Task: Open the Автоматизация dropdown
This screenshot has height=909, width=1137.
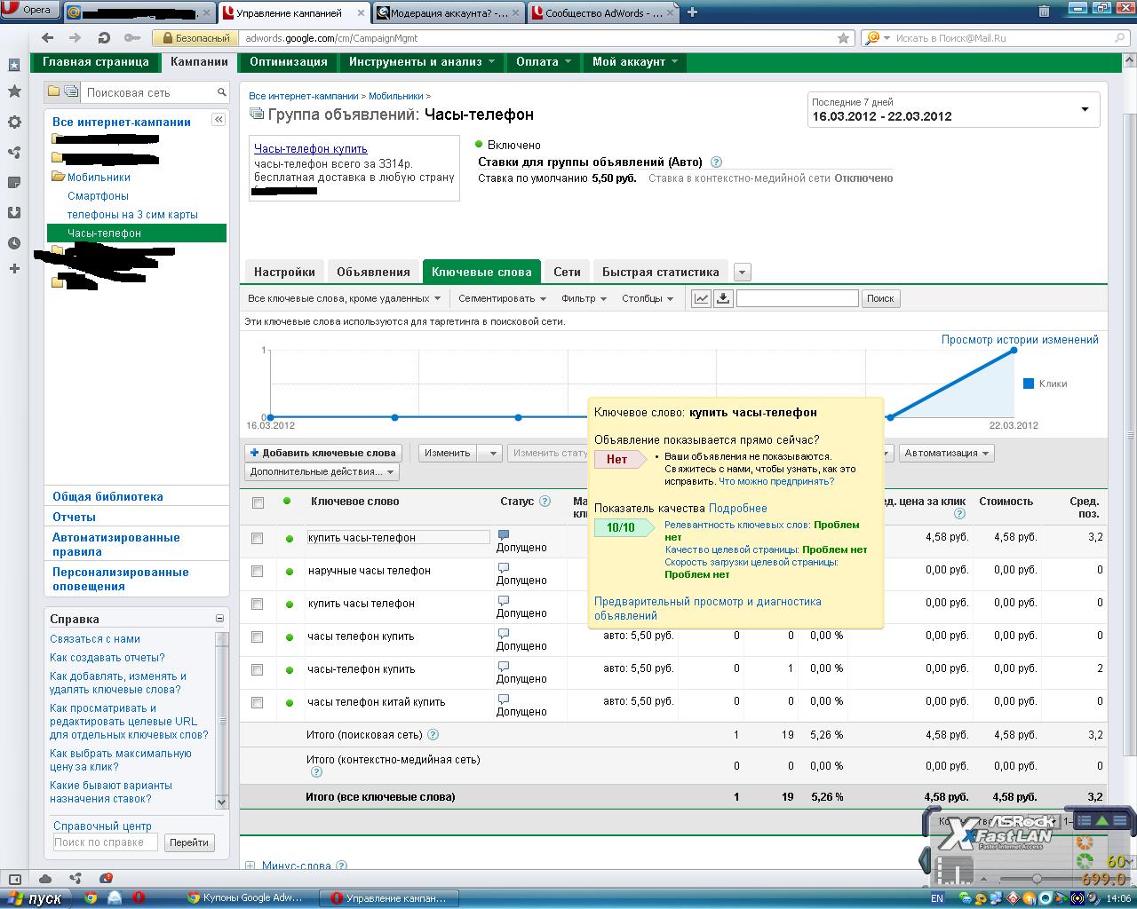Action: point(946,453)
